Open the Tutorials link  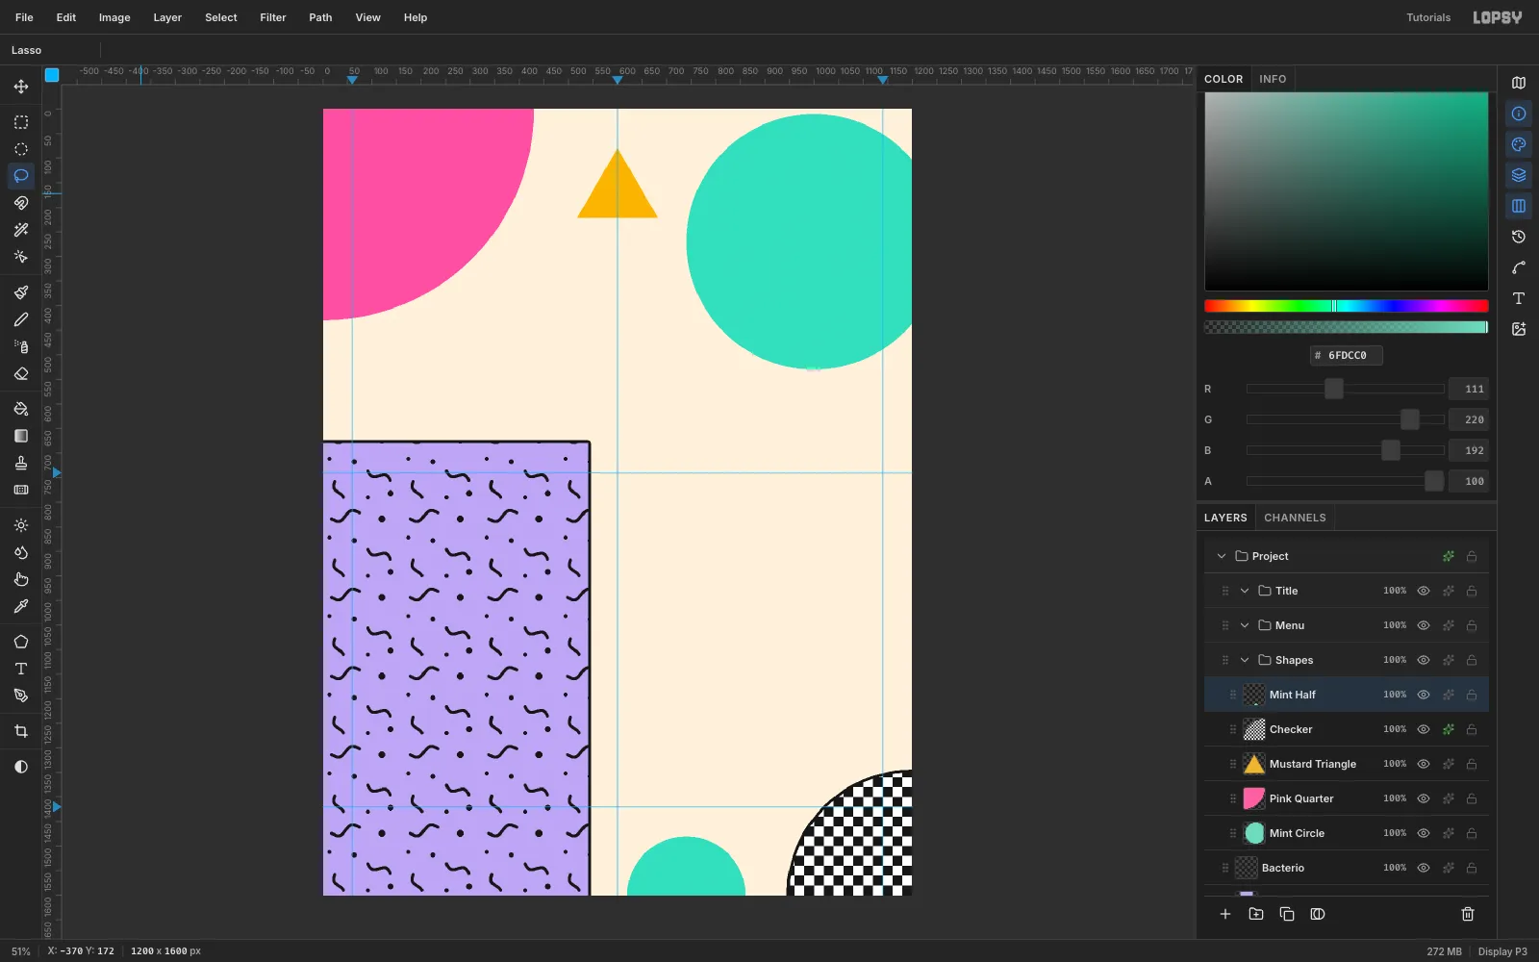1428,17
